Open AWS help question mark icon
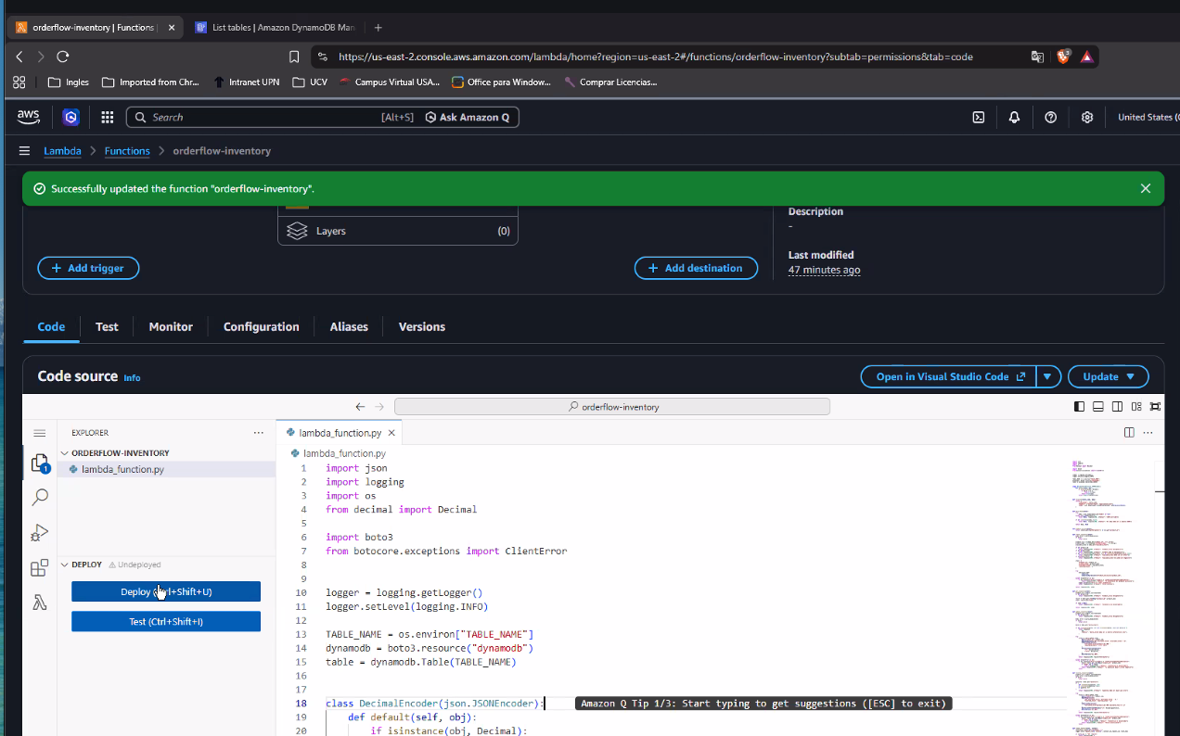This screenshot has width=1180, height=736. (1050, 118)
